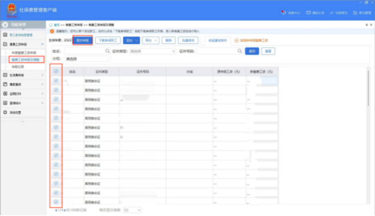Select 缴费工资申报及调整 in the sidebar
375x216 pixels.
tap(26, 60)
